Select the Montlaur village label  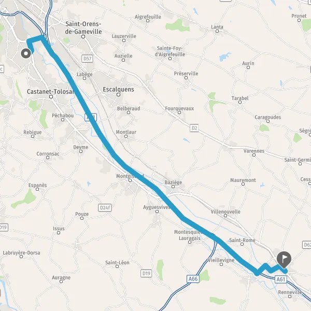(126, 132)
